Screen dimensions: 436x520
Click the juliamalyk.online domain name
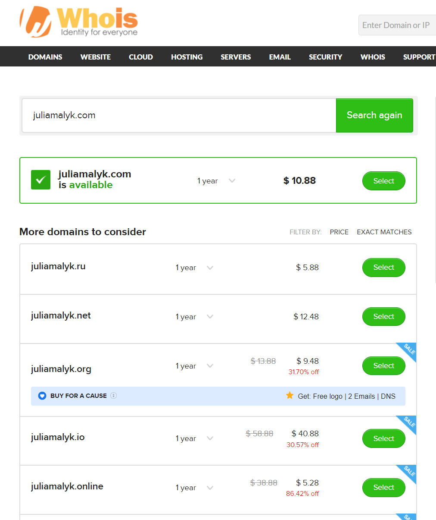tap(67, 486)
